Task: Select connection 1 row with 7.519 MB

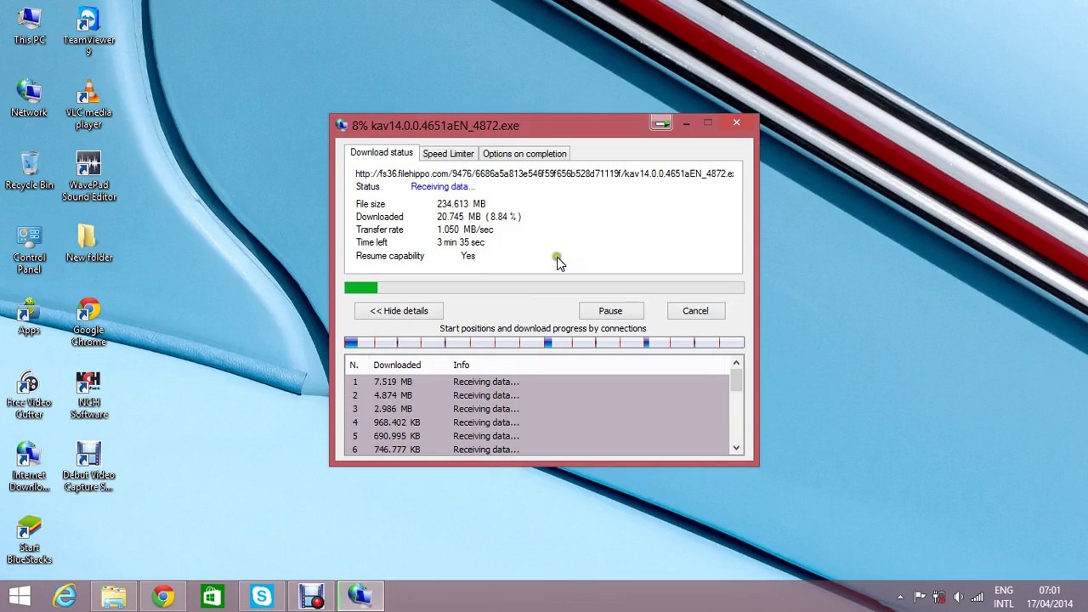Action: tap(537, 382)
